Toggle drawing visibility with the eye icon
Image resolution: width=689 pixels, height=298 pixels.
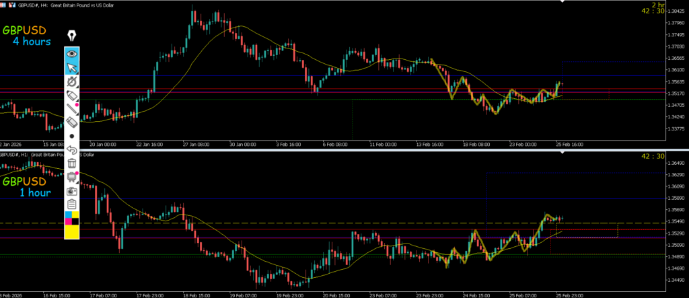tap(72, 53)
